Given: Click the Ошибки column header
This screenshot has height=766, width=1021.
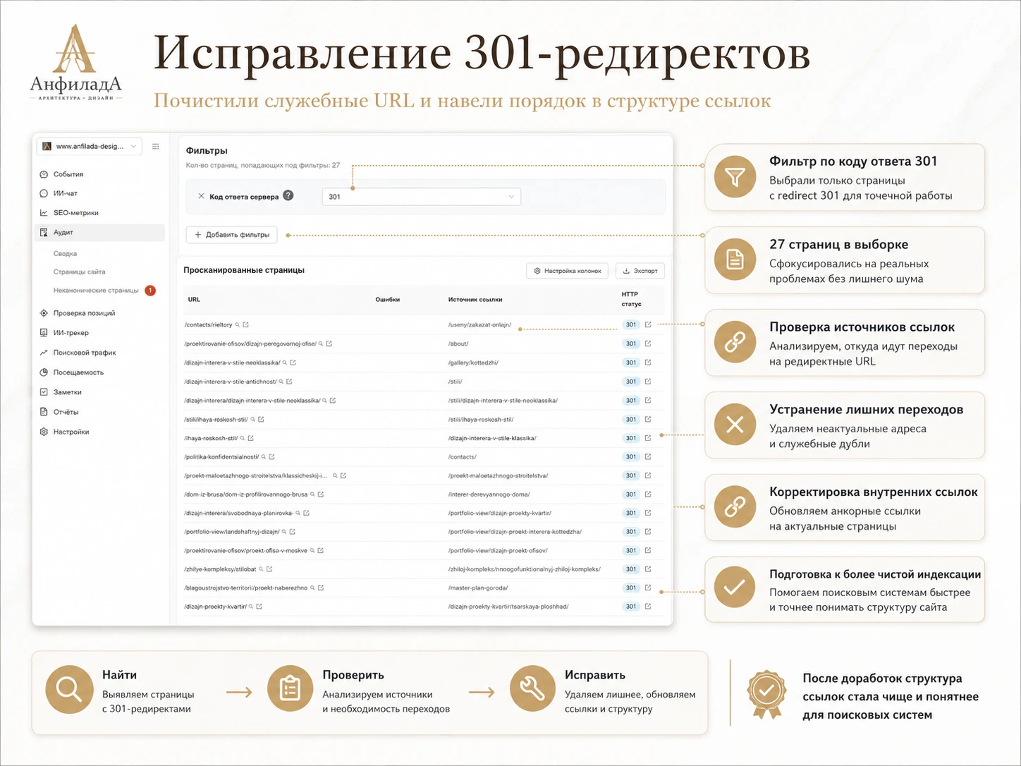Looking at the screenshot, I should click(388, 300).
